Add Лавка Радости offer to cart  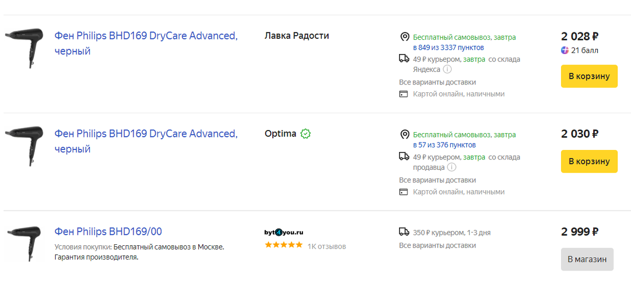point(589,76)
